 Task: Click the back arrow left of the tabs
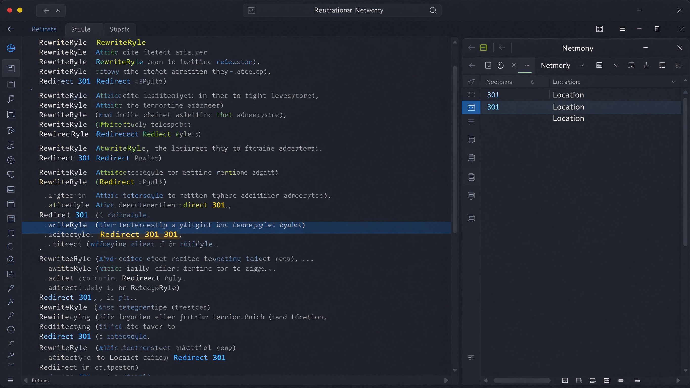[x=11, y=29]
